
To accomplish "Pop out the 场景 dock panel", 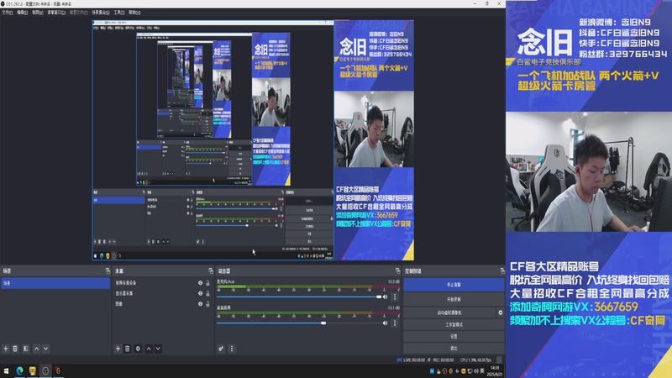I will [108, 270].
